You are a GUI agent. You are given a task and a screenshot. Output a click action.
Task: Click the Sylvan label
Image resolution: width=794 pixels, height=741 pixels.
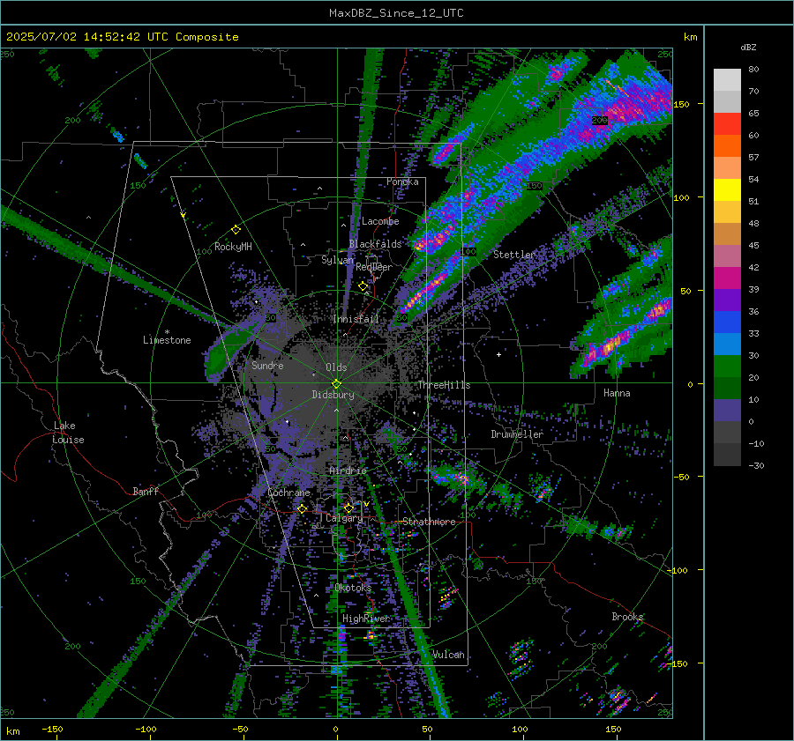337,260
